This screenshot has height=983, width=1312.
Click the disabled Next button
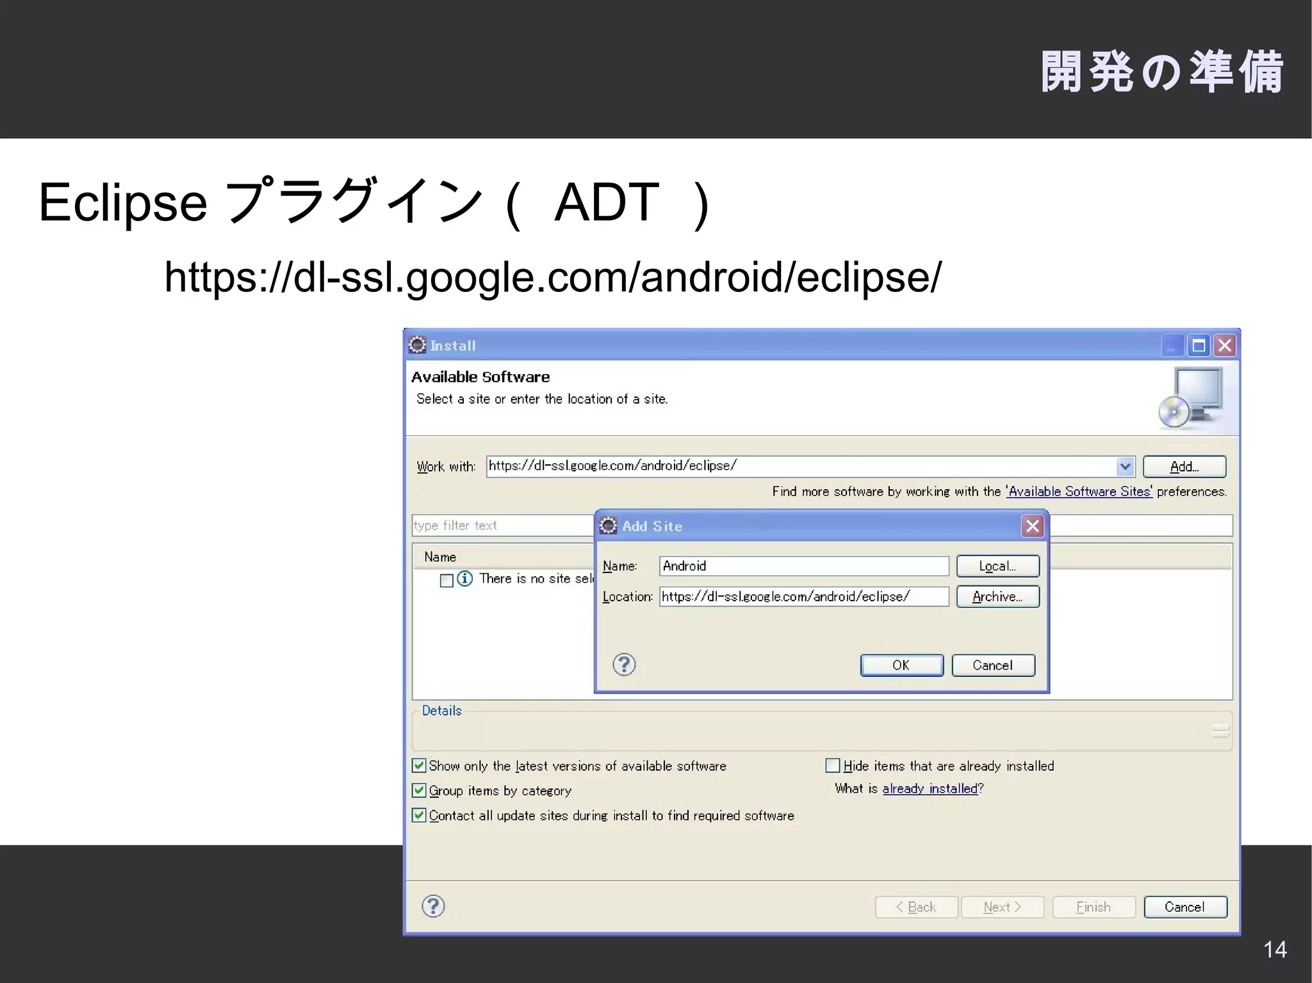point(1003,907)
